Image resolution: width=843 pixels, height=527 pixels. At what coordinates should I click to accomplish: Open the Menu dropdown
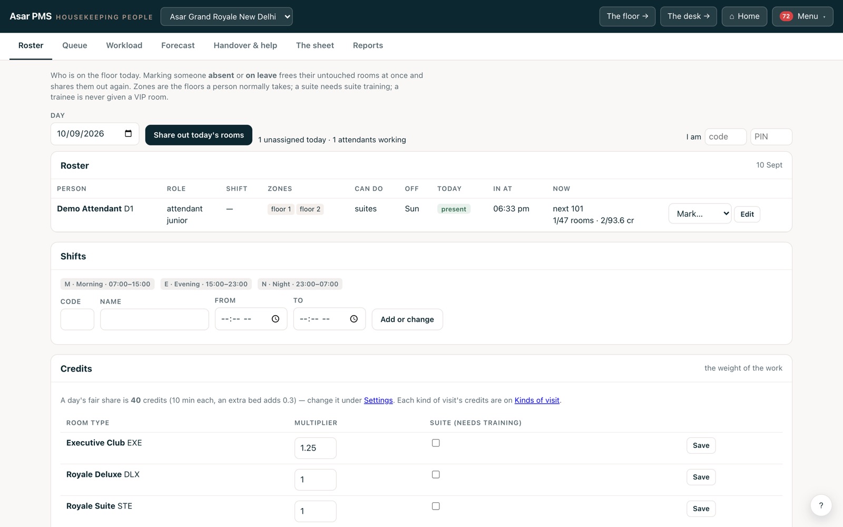pyautogui.click(x=802, y=16)
